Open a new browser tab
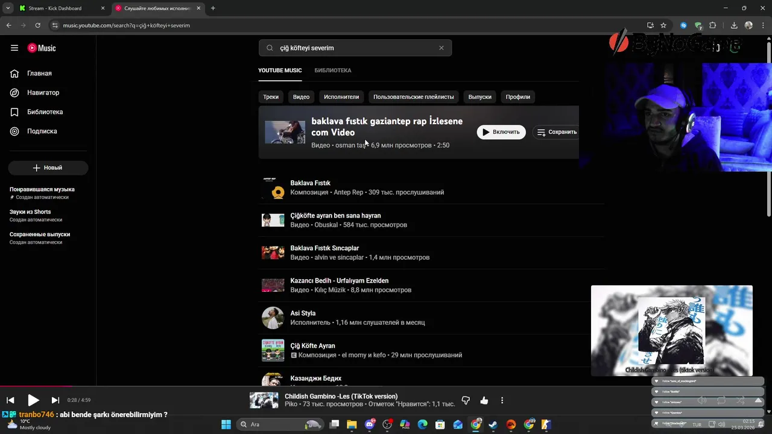 (213, 8)
